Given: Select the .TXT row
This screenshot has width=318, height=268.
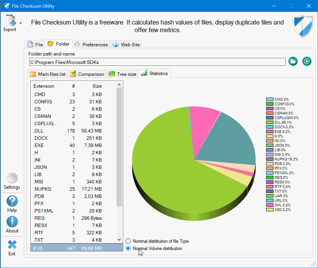Looking at the screenshot, I should pos(74,240).
